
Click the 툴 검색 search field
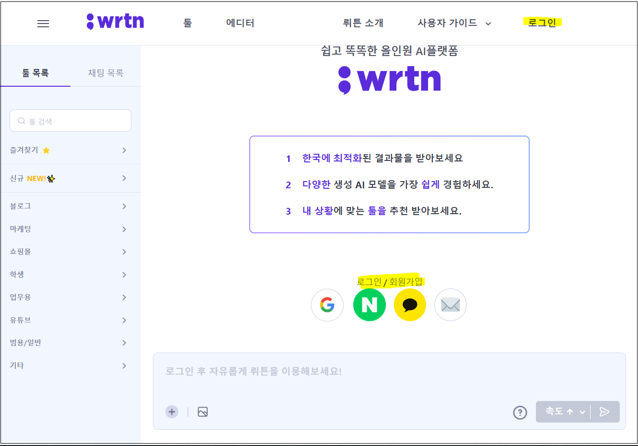[70, 120]
